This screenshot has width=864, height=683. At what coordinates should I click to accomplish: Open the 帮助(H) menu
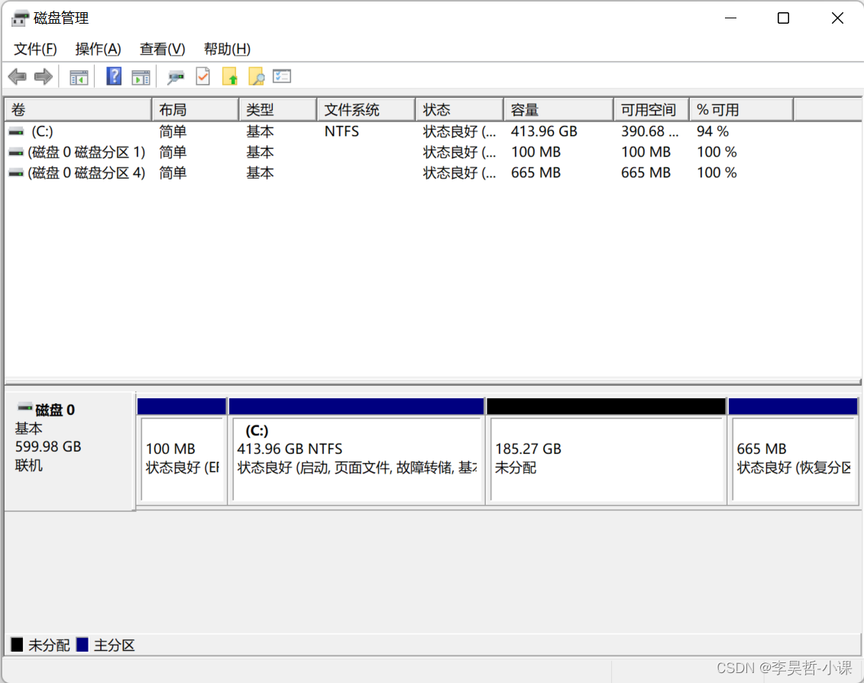(x=227, y=49)
